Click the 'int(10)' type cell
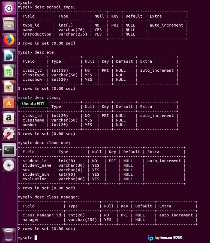Viewport: 210px width, 243px height. [60, 70]
